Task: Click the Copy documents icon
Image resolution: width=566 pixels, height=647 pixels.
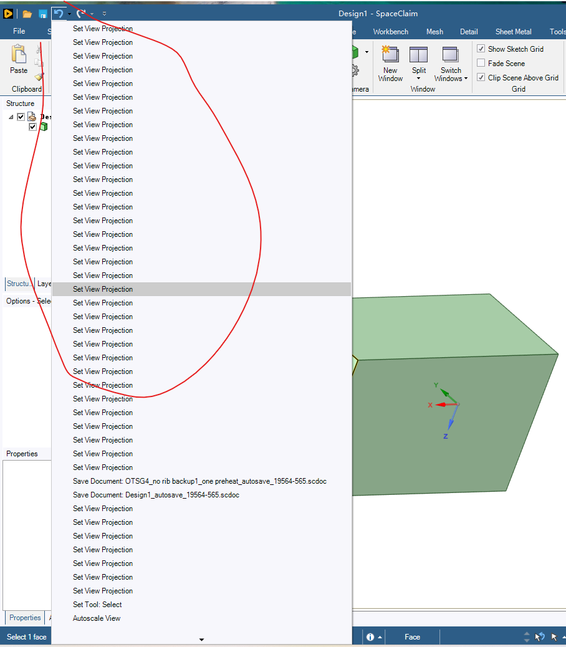Action: pos(39,63)
